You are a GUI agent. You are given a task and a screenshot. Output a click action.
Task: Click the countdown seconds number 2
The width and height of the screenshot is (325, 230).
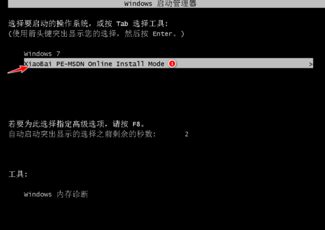(x=187, y=135)
